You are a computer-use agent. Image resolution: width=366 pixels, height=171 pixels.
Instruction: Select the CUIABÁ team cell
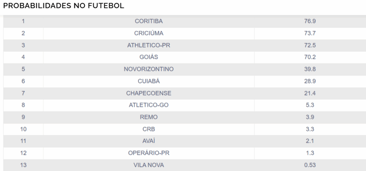click(149, 81)
